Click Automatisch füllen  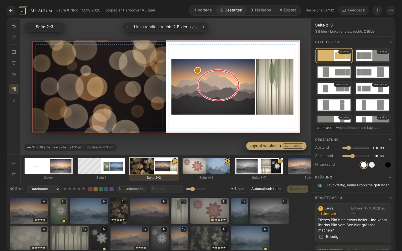[x=267, y=189]
